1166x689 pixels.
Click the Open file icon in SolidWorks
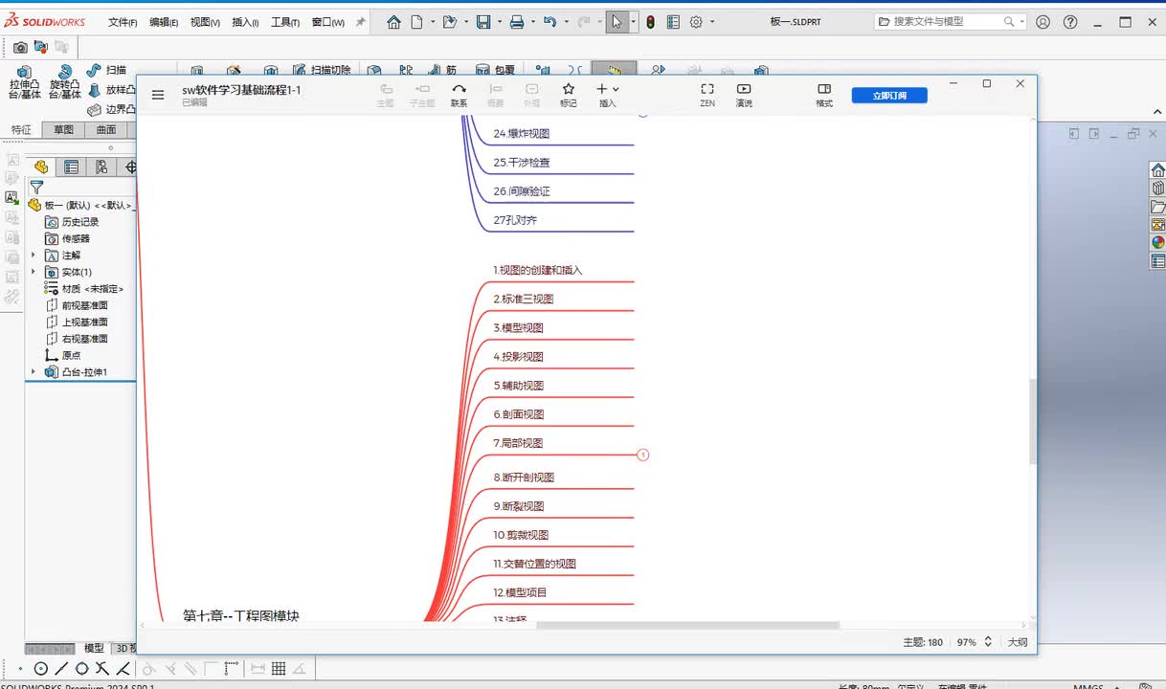449,22
